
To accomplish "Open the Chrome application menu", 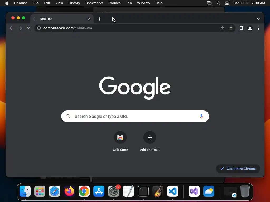I will 21,3.
